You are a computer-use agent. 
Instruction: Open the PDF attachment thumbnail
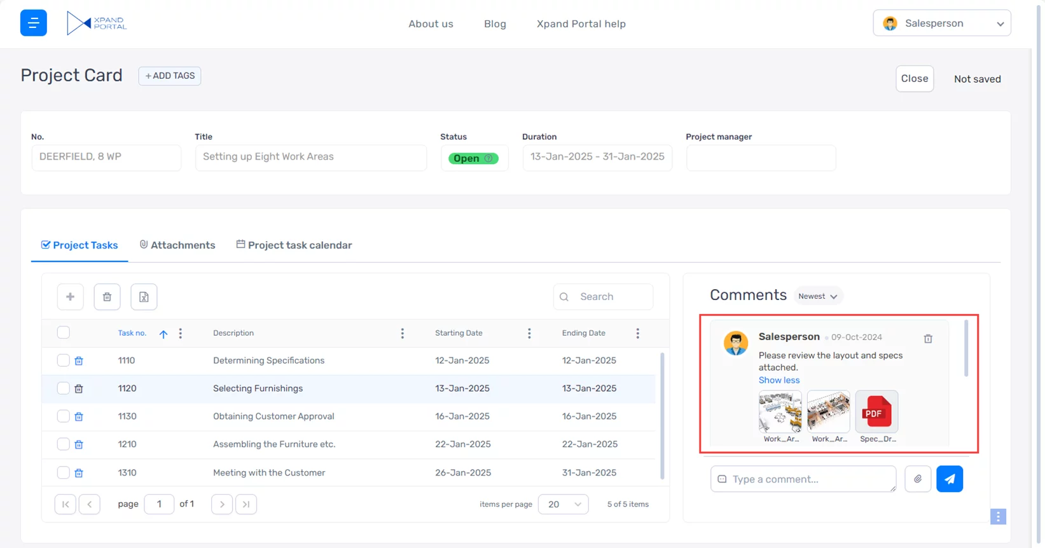pyautogui.click(x=876, y=412)
